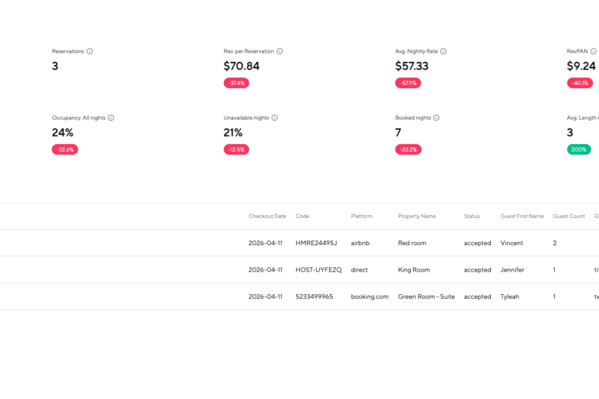Click the -22.6% occupancy change badge
The image size is (599, 399).
[64, 149]
